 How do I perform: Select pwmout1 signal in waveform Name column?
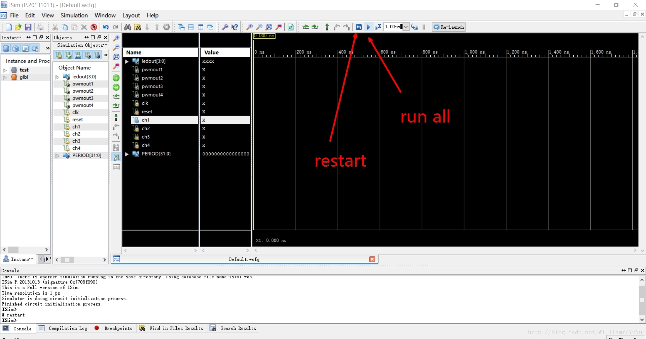[x=152, y=70]
